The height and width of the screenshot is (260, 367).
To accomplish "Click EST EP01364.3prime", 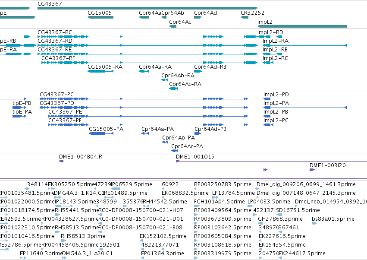I will [142, 258].
